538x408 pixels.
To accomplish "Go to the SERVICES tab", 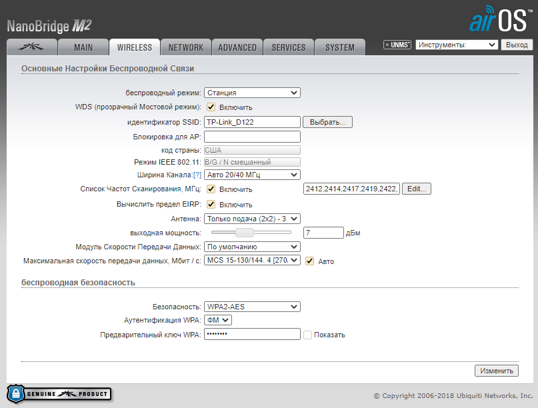I will 289,47.
